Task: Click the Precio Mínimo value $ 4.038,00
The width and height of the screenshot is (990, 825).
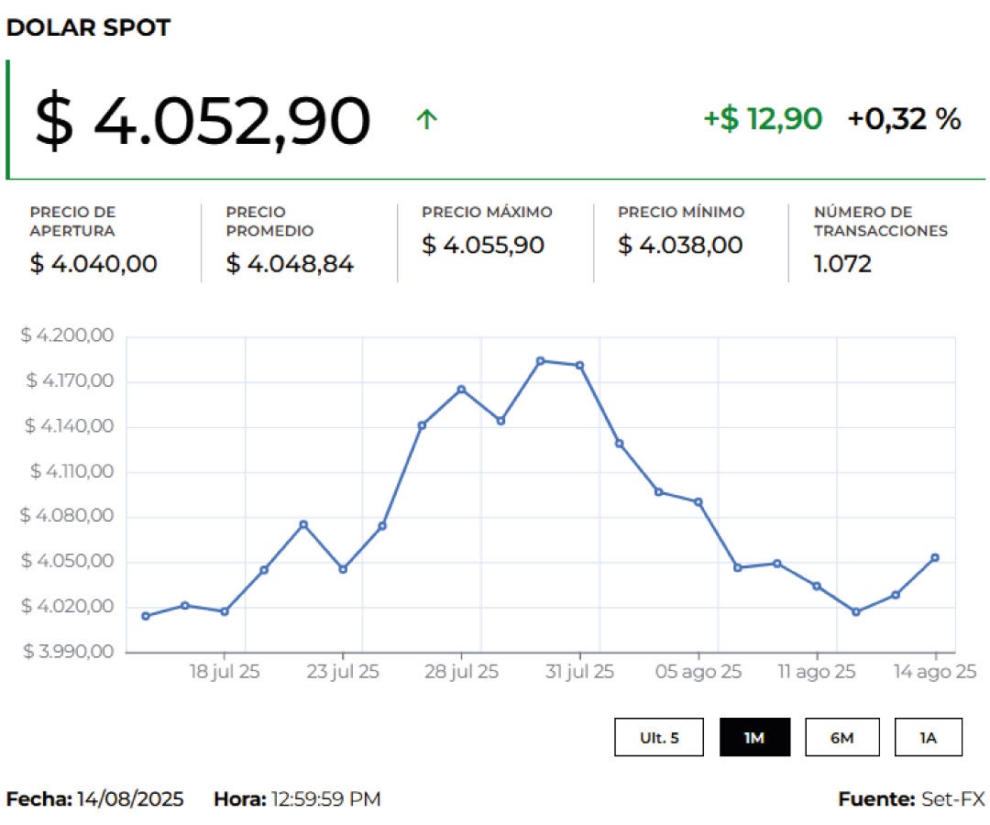Action: [679, 246]
